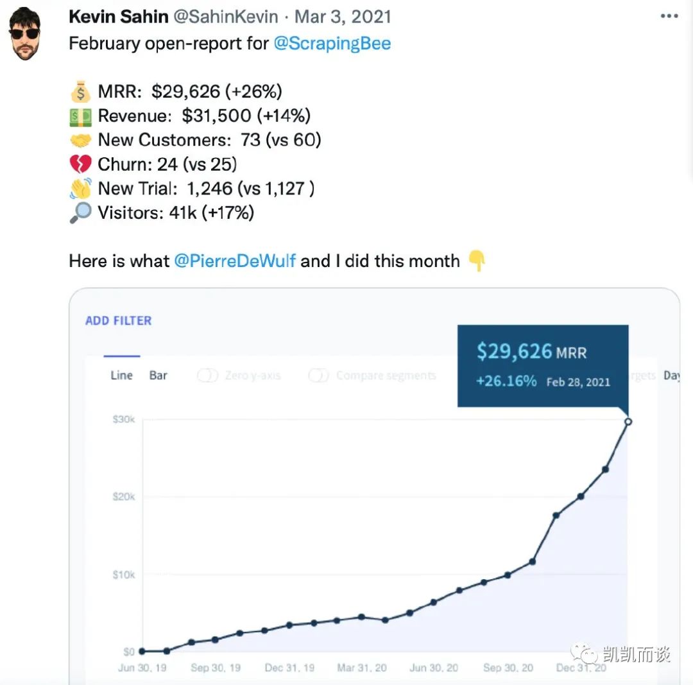Screen dimensions: 693x685
Task: Open the @ScrapingBee mention link
Action: click(x=332, y=44)
